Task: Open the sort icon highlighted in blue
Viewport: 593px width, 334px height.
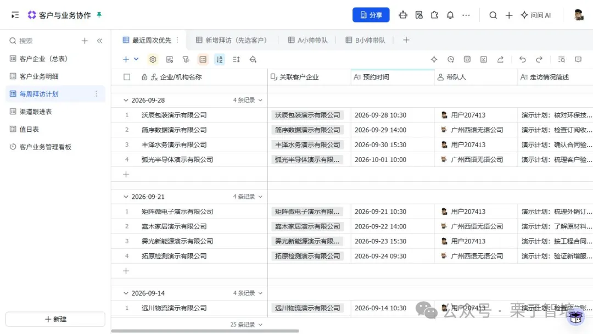Action: [220, 59]
